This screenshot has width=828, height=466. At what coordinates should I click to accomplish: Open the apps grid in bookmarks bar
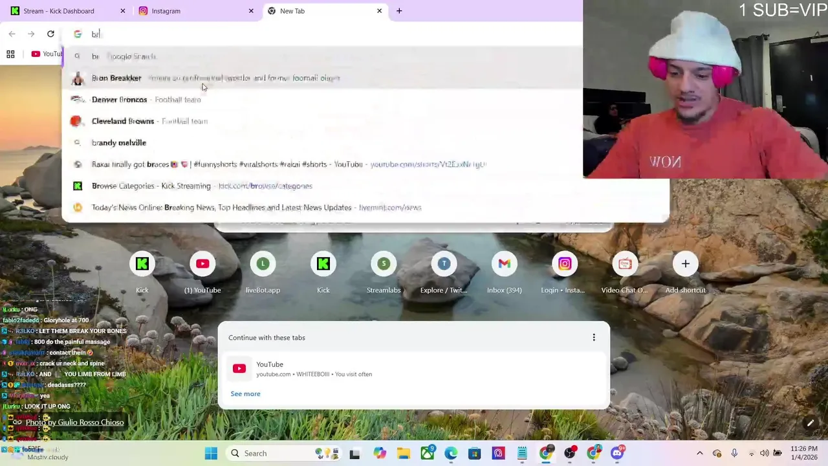tap(10, 54)
